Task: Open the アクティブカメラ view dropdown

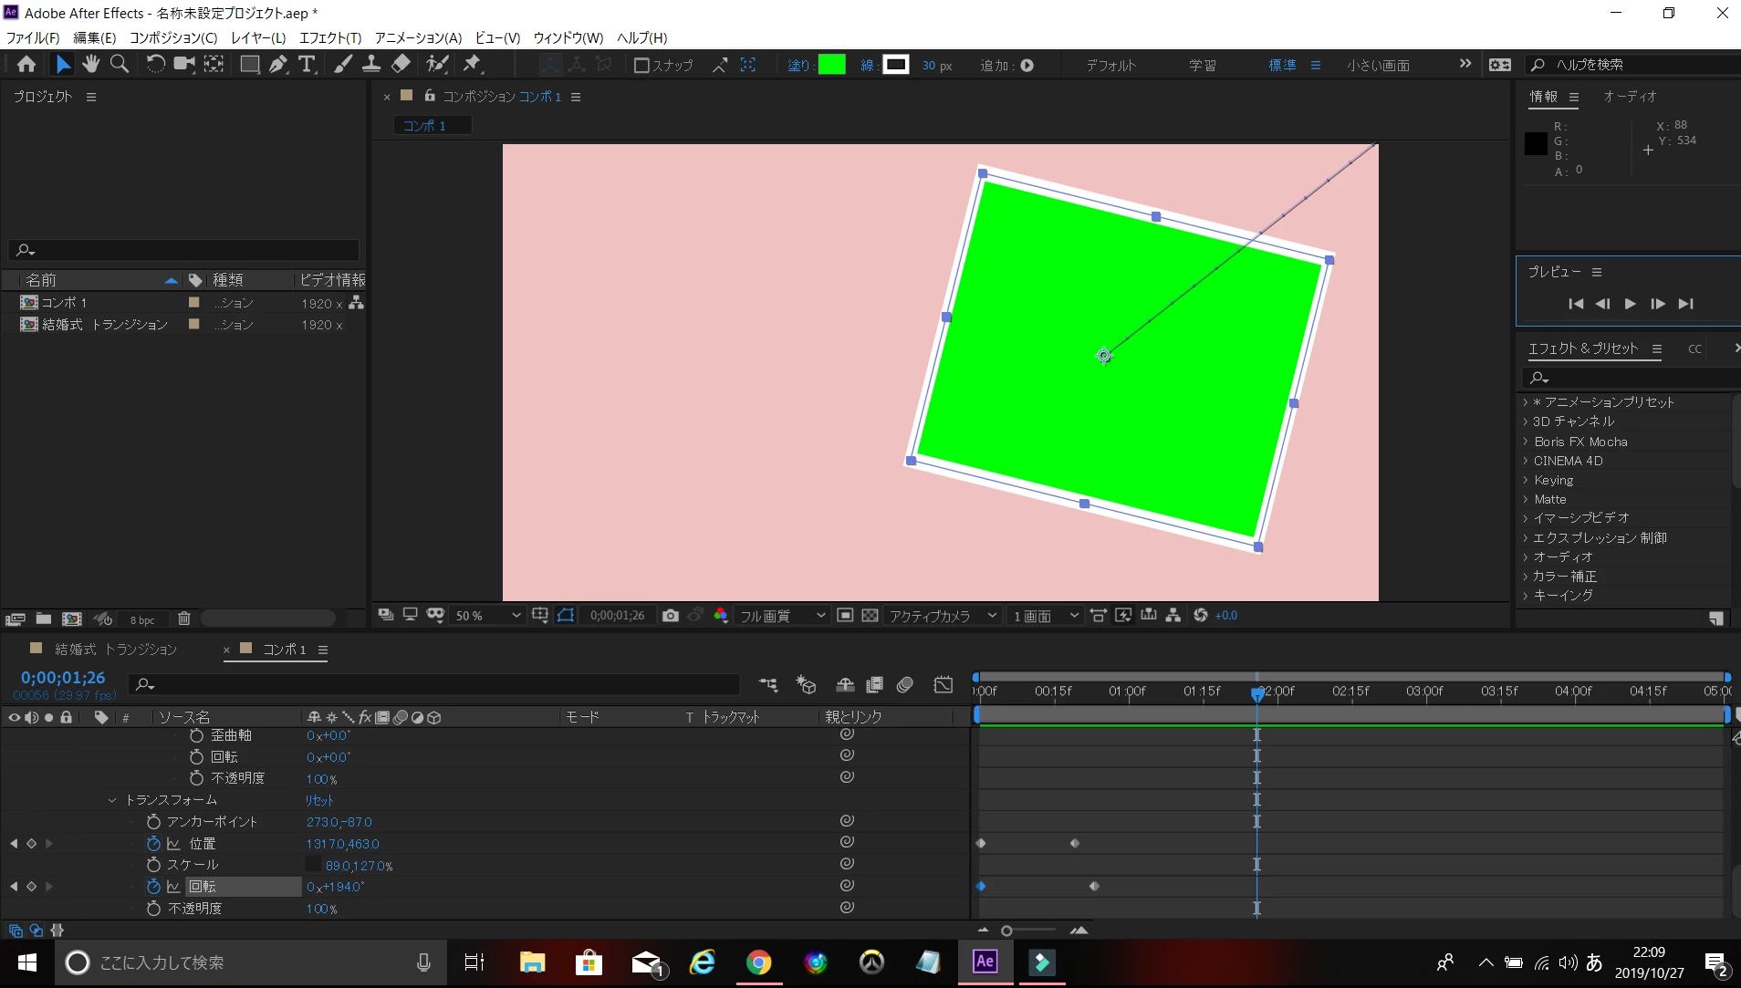Action: click(943, 616)
